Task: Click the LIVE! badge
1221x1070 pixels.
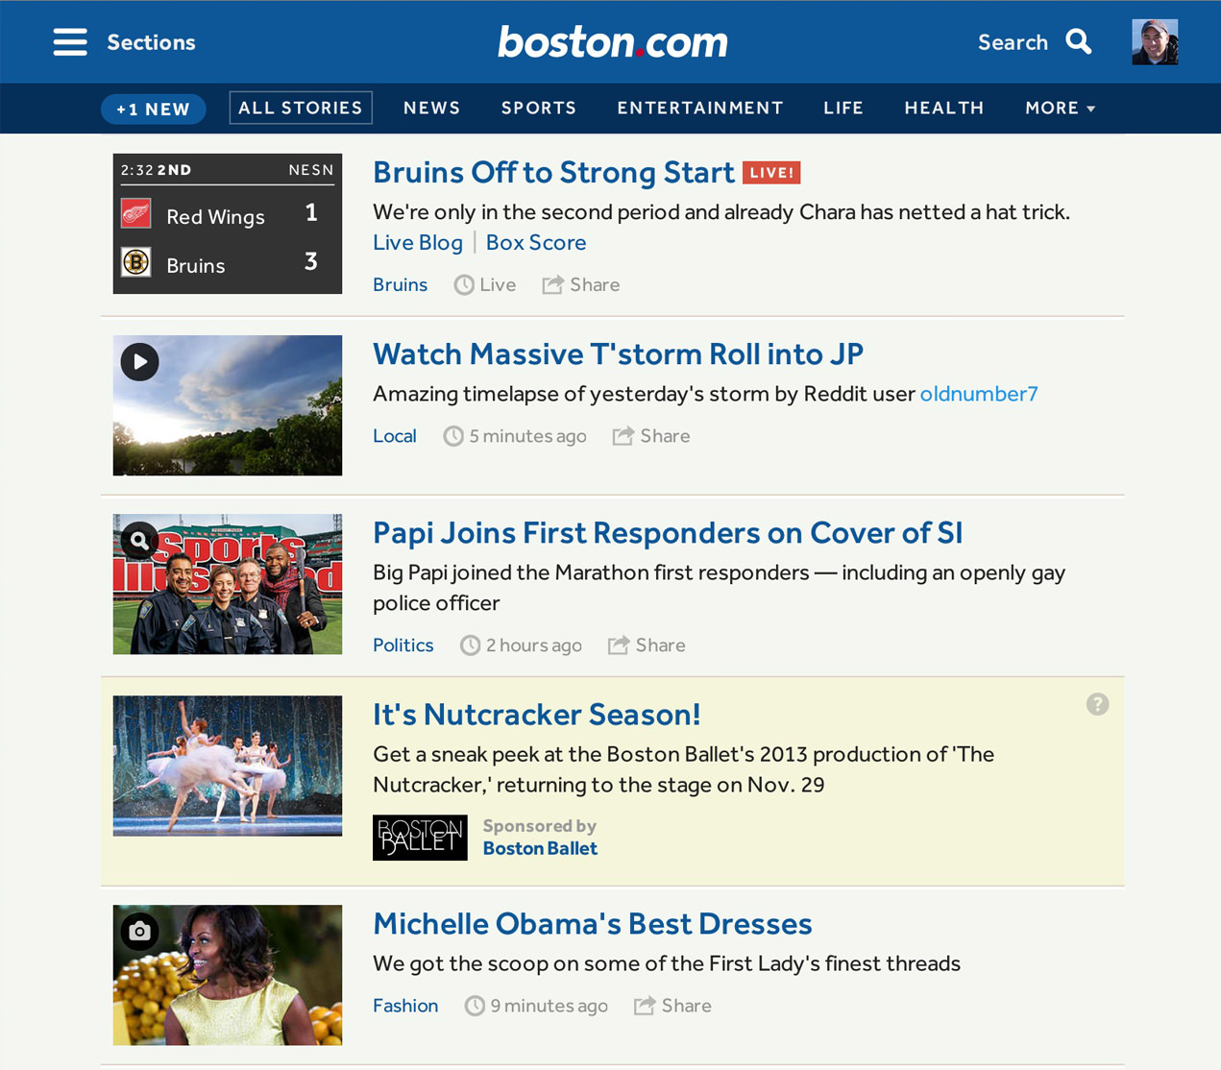Action: click(771, 173)
